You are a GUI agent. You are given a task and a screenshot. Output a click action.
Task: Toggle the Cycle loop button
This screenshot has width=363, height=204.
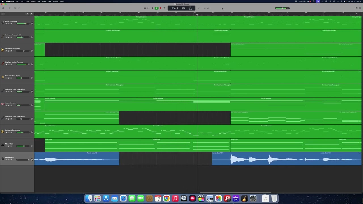pyautogui.click(x=164, y=8)
